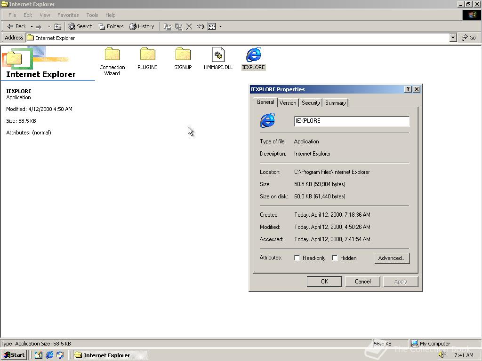Go up one folder level
482x361 pixels.
tap(57, 27)
